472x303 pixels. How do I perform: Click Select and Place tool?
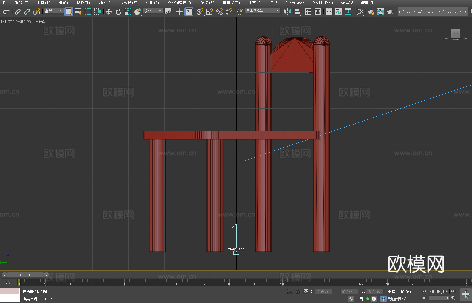(138, 12)
